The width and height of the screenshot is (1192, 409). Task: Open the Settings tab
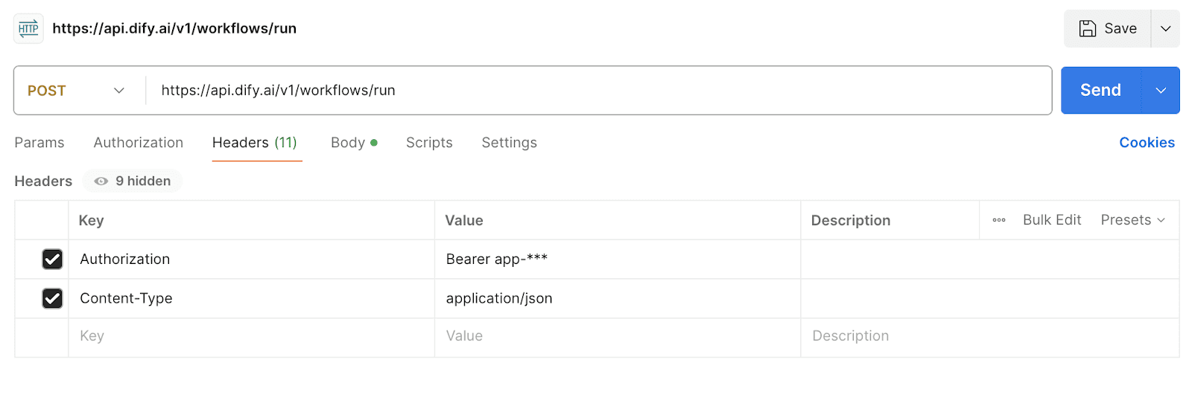pyautogui.click(x=509, y=143)
